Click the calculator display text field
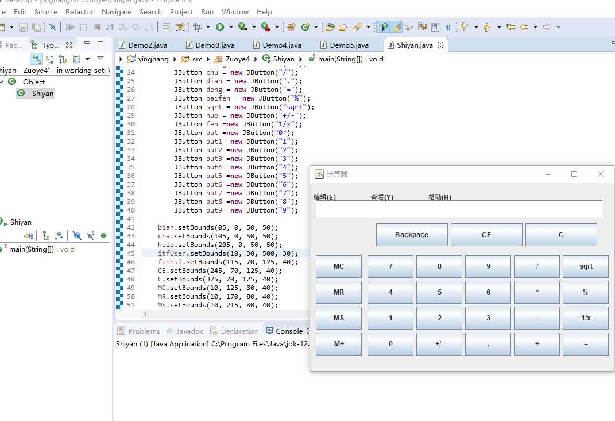Screen dimensions: 615x421 tap(459, 208)
